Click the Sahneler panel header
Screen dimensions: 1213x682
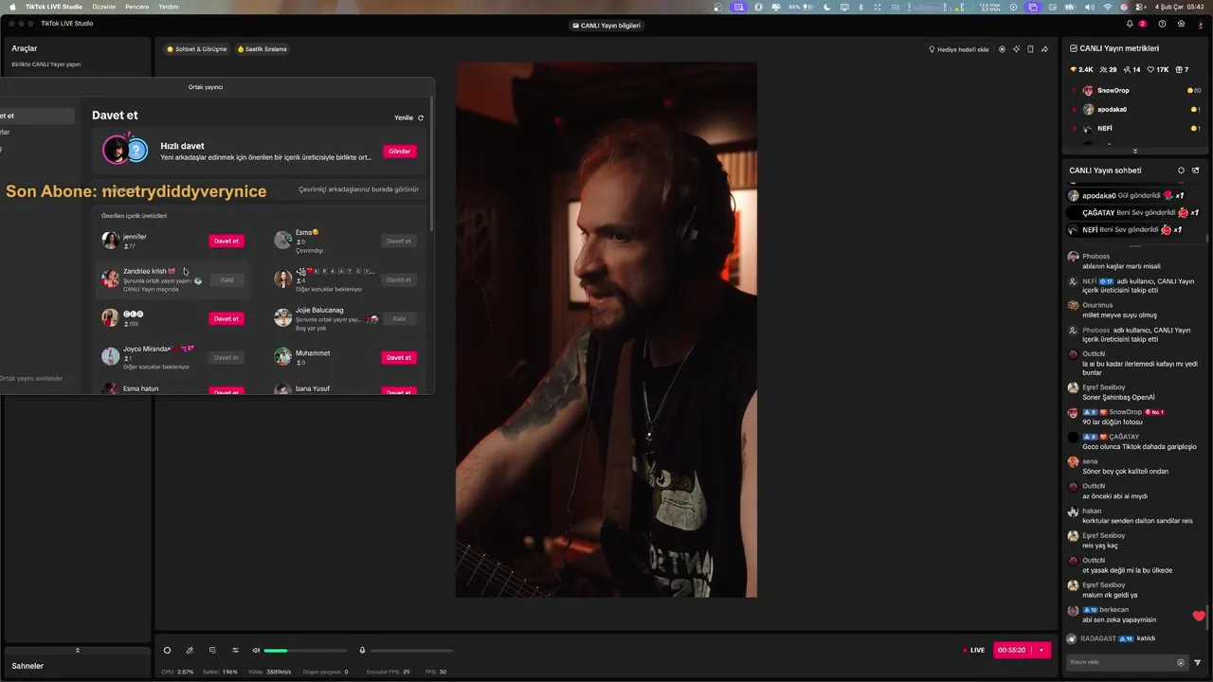76,666
